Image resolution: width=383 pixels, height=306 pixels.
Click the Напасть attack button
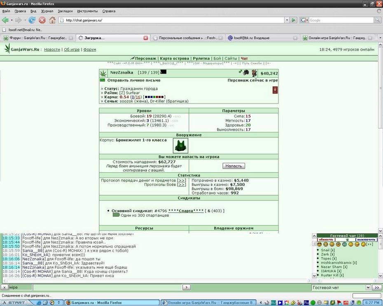(x=234, y=166)
